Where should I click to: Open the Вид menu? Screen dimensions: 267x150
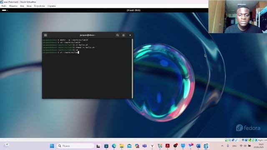(22, 6)
